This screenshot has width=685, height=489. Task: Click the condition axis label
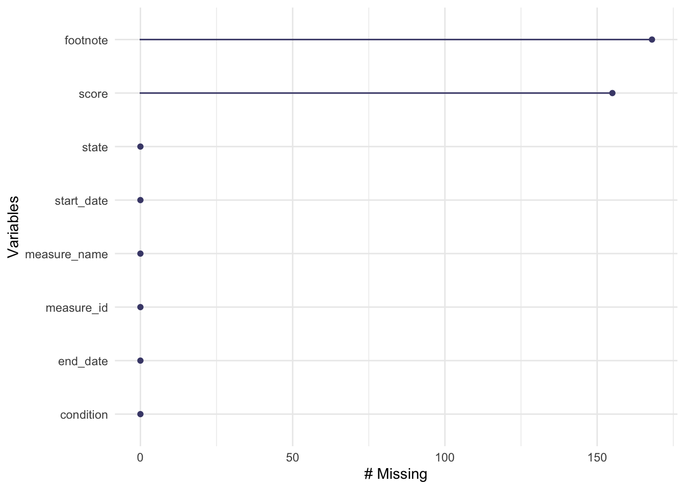tap(84, 415)
